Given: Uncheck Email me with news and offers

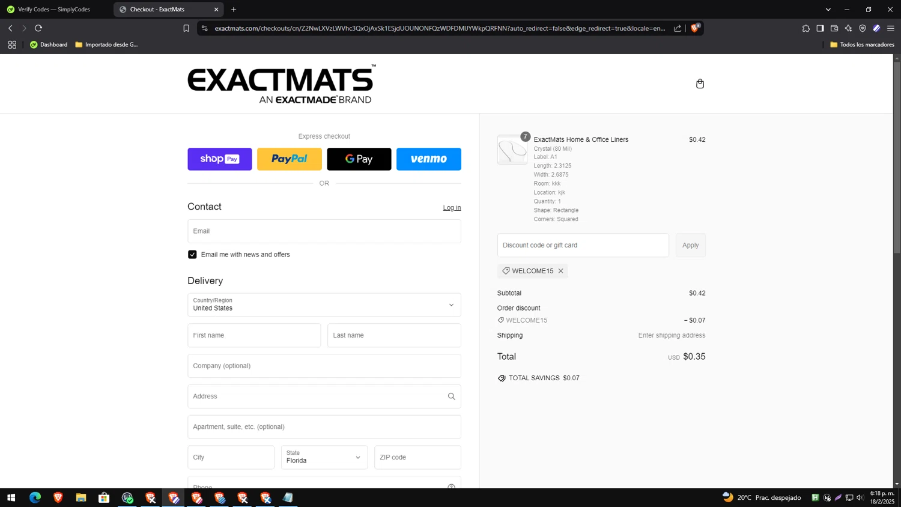Looking at the screenshot, I should tap(192, 255).
